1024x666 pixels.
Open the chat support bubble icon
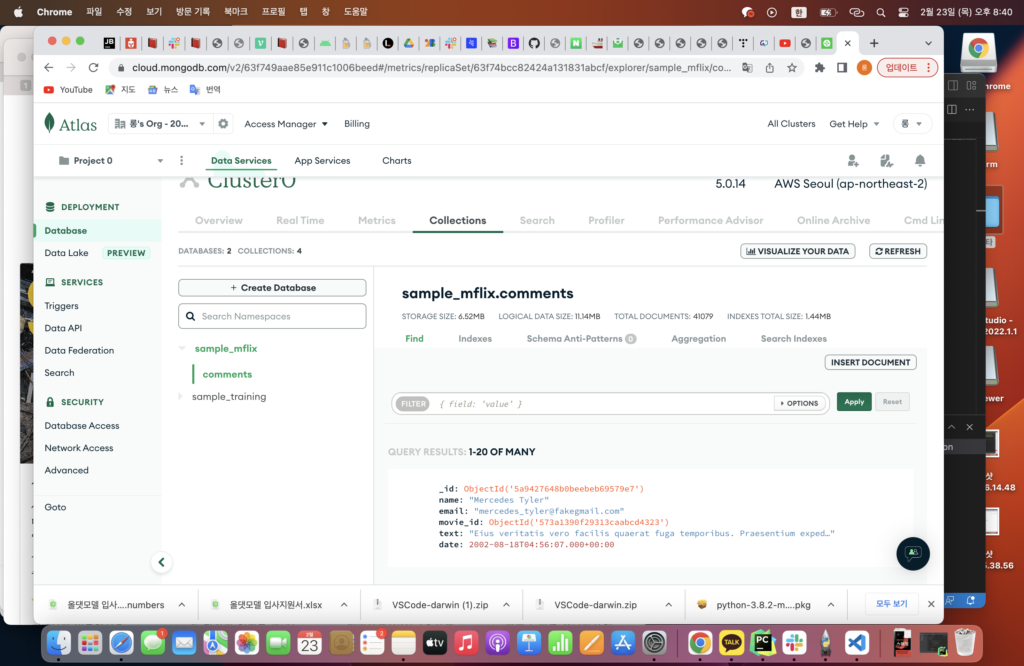pos(913,553)
